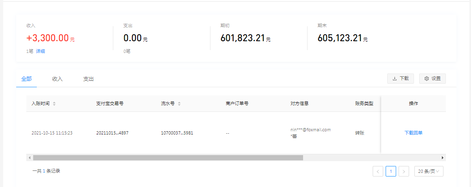Click the 账务类型 column header

point(364,104)
